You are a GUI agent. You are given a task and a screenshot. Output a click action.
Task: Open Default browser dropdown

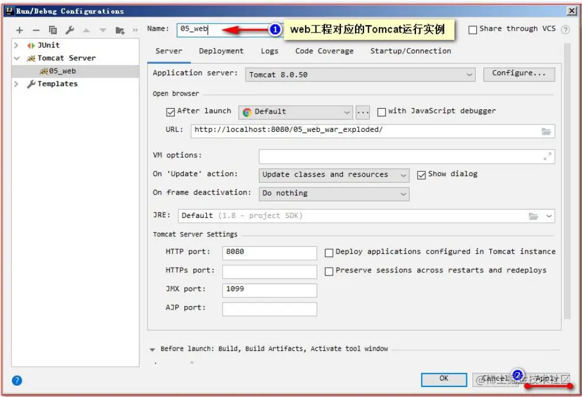pyautogui.click(x=295, y=112)
